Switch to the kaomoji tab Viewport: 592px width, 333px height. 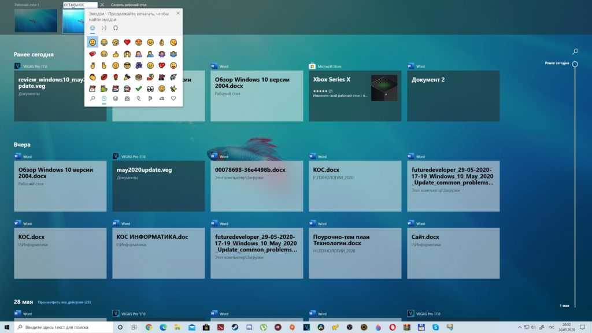[x=104, y=27]
